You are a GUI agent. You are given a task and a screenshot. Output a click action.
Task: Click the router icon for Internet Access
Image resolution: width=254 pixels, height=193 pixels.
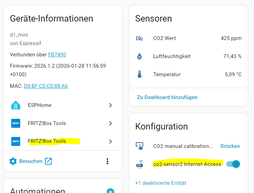[139, 164]
